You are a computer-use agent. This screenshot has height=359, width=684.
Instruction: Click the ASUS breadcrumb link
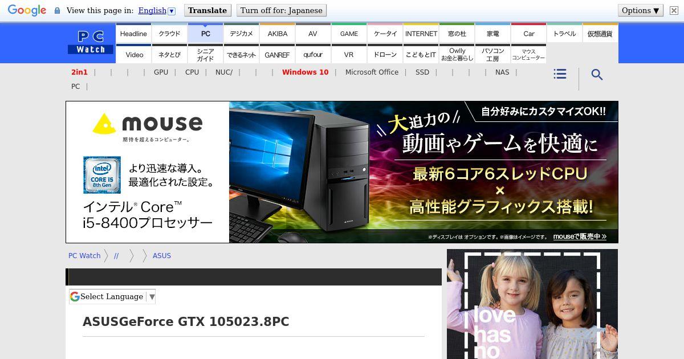click(x=162, y=255)
